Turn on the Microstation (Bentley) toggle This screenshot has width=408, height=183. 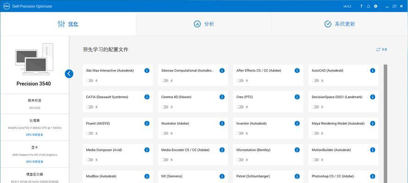(x=240, y=160)
